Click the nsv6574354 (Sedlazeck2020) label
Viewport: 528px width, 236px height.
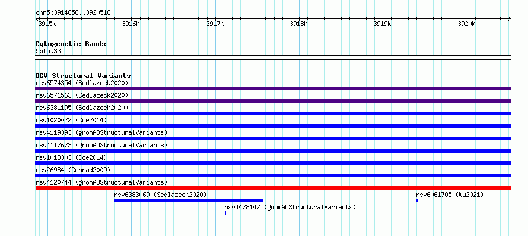[x=82, y=83]
